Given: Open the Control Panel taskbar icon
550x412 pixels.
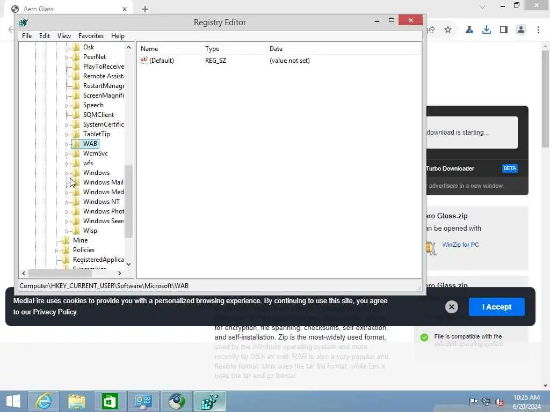Looking at the screenshot, I should click(143, 401).
